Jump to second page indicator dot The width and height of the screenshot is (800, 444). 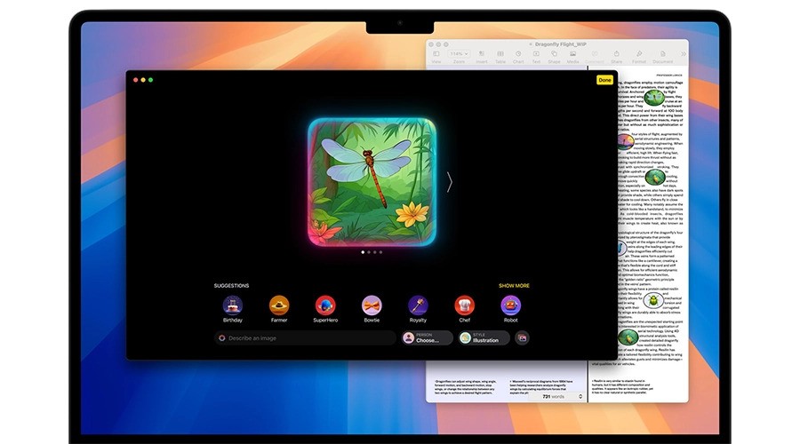point(369,252)
